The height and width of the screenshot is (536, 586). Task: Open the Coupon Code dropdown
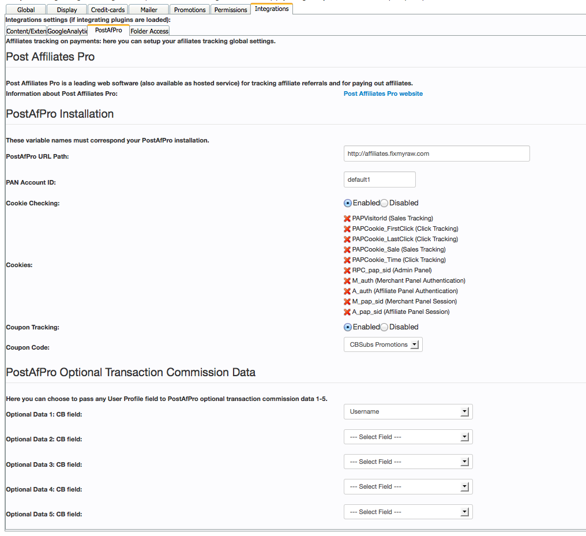click(383, 344)
